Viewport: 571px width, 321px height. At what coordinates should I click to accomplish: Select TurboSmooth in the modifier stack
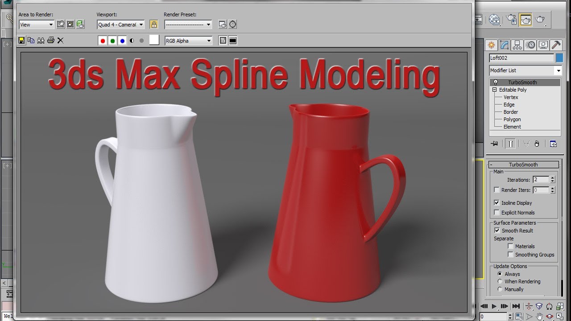click(522, 82)
